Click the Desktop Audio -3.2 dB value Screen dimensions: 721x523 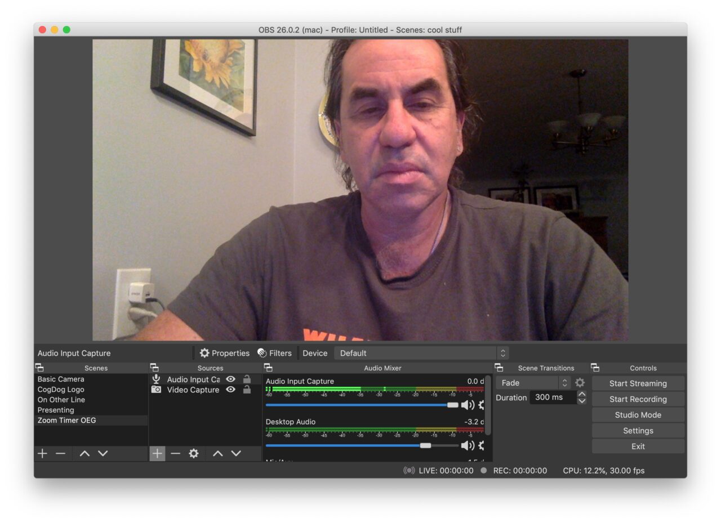(x=474, y=422)
